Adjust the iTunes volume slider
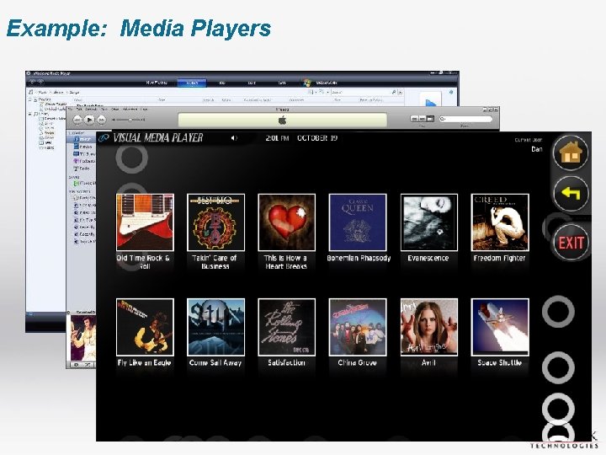The width and height of the screenshot is (606, 455). point(128,120)
